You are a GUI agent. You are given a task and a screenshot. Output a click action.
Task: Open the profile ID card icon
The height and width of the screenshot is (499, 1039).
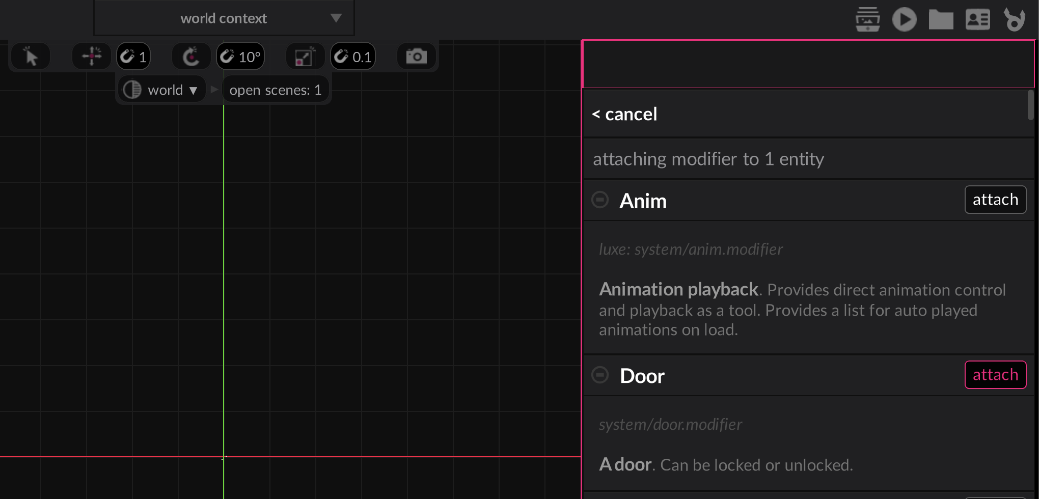click(977, 19)
